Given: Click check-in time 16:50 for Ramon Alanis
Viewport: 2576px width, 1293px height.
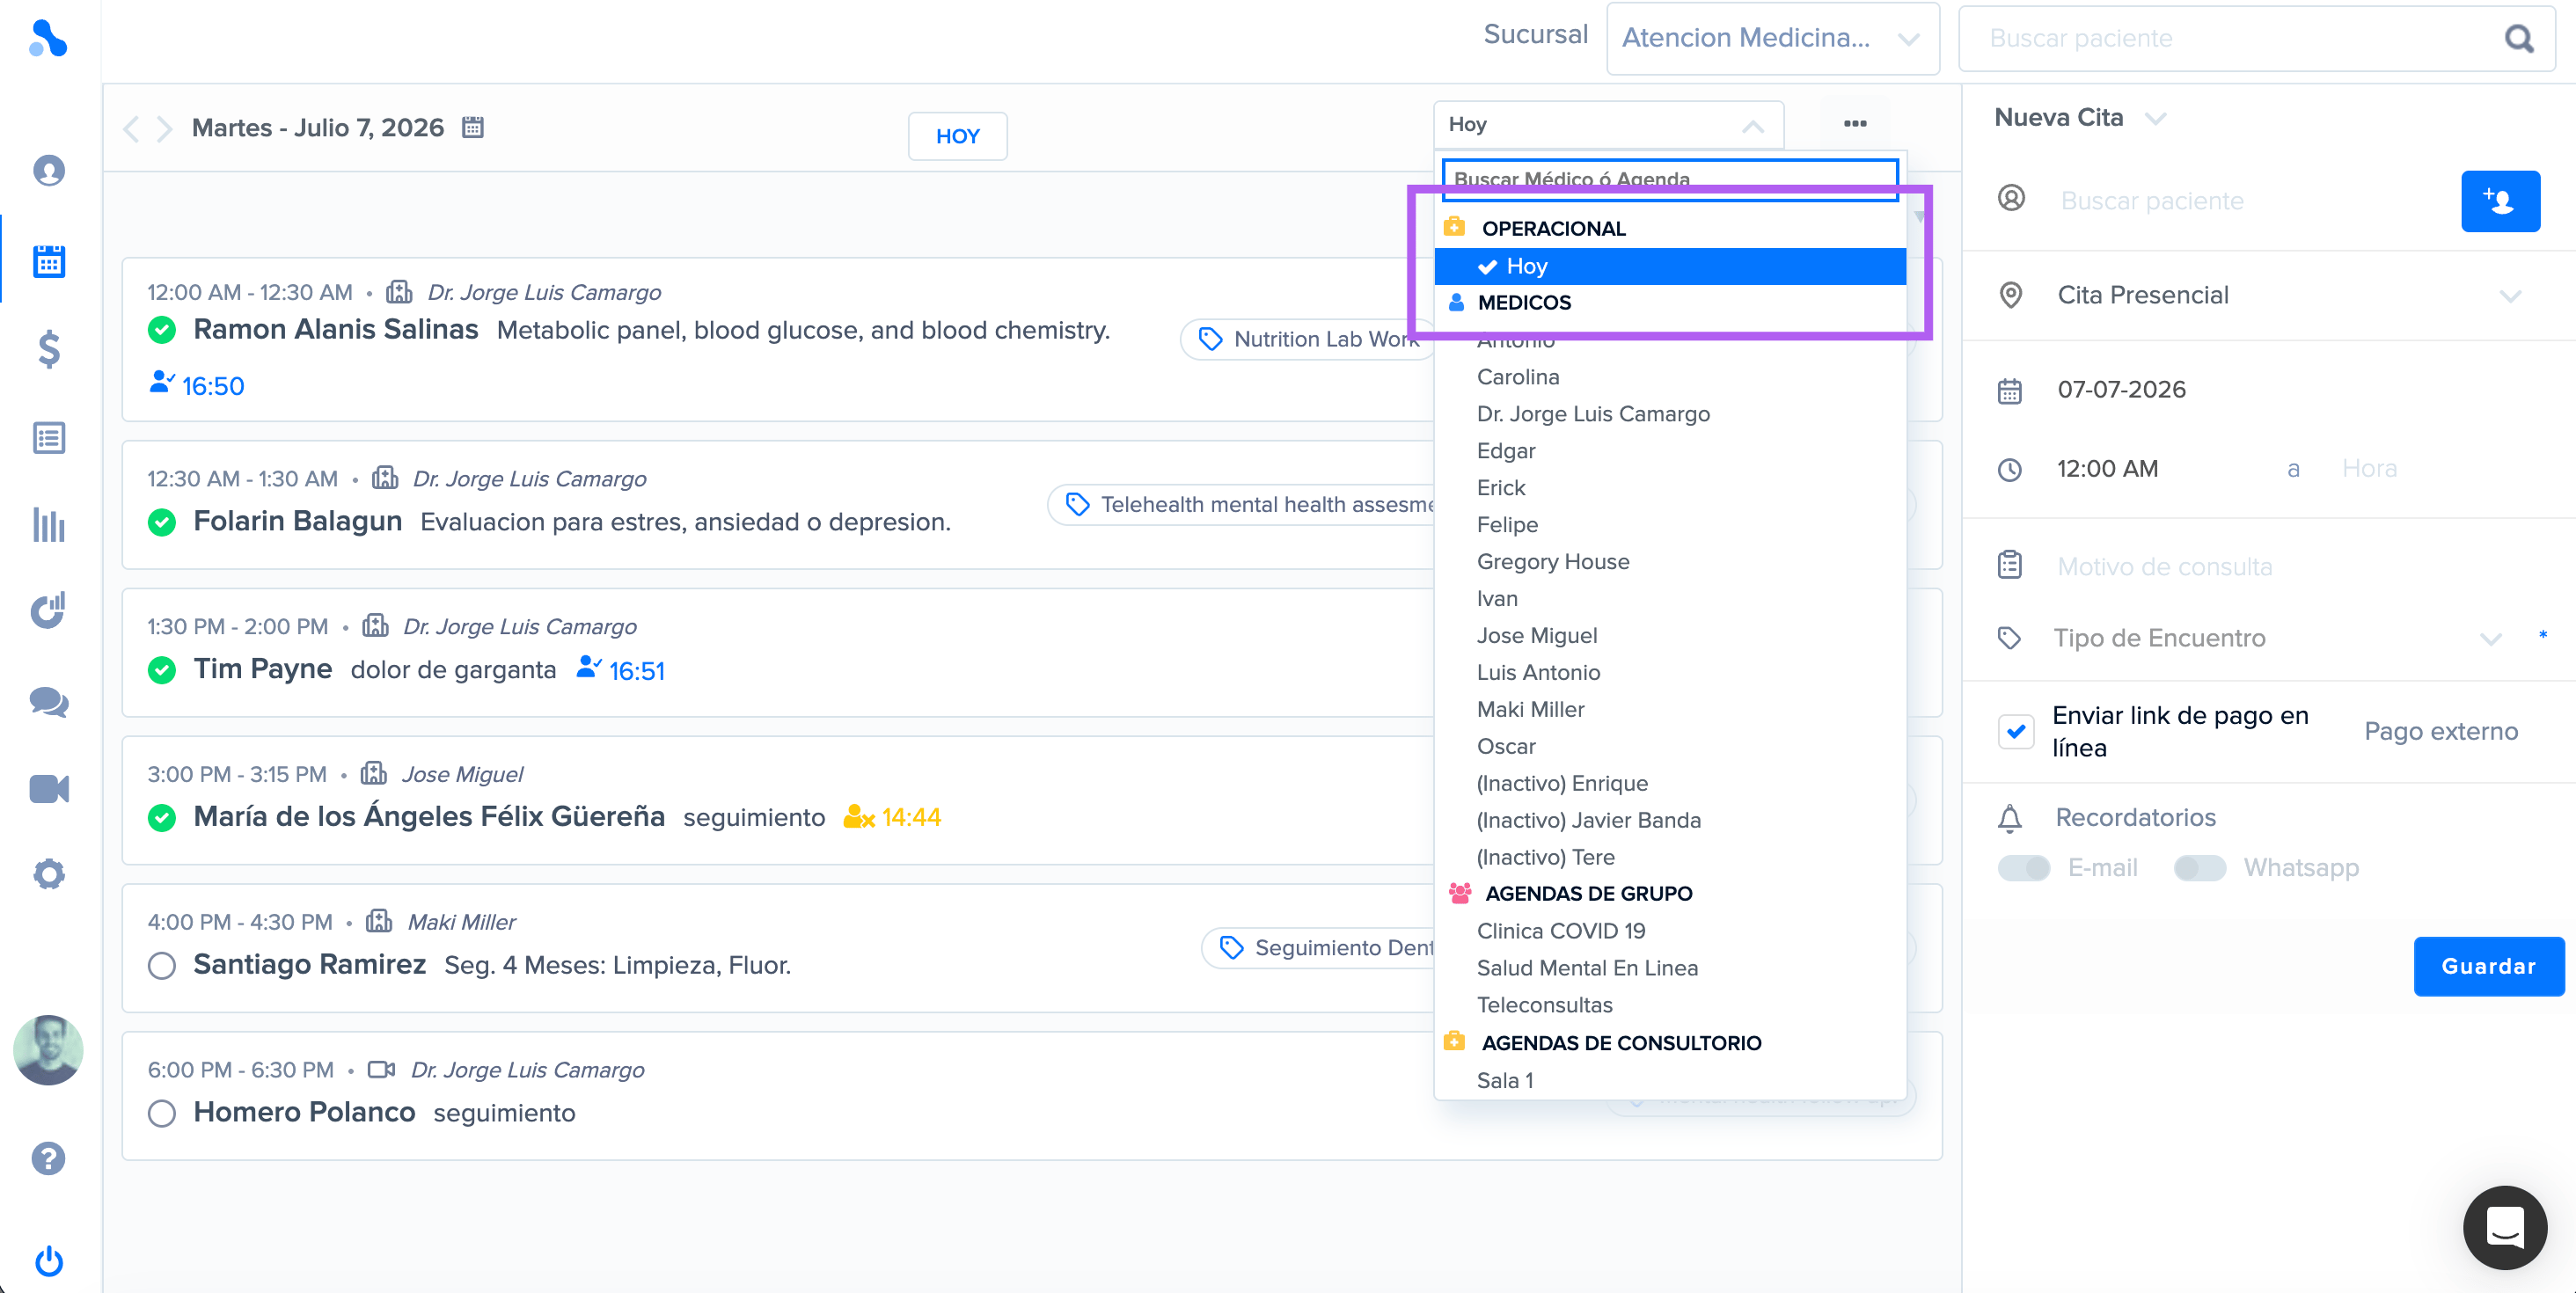Looking at the screenshot, I should tap(197, 385).
